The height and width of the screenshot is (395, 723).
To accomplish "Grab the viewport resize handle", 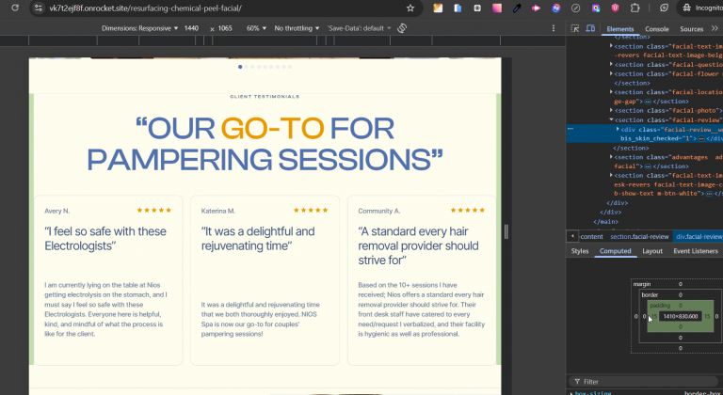I will click(x=506, y=231).
